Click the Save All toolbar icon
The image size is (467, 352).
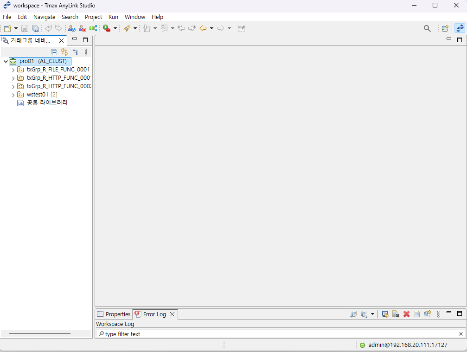(35, 28)
